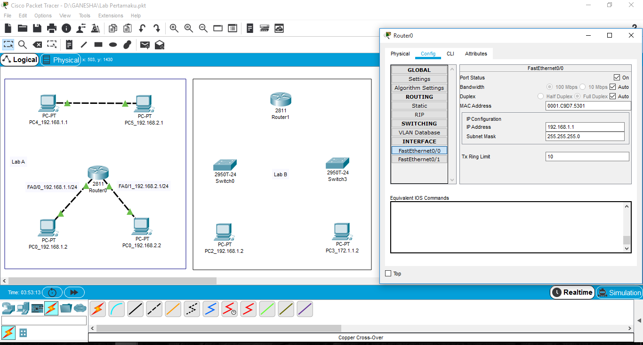
Task: Click the Power Cycle Devices button
Action: [52, 292]
